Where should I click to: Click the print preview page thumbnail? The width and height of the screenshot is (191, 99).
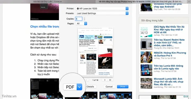(95, 52)
